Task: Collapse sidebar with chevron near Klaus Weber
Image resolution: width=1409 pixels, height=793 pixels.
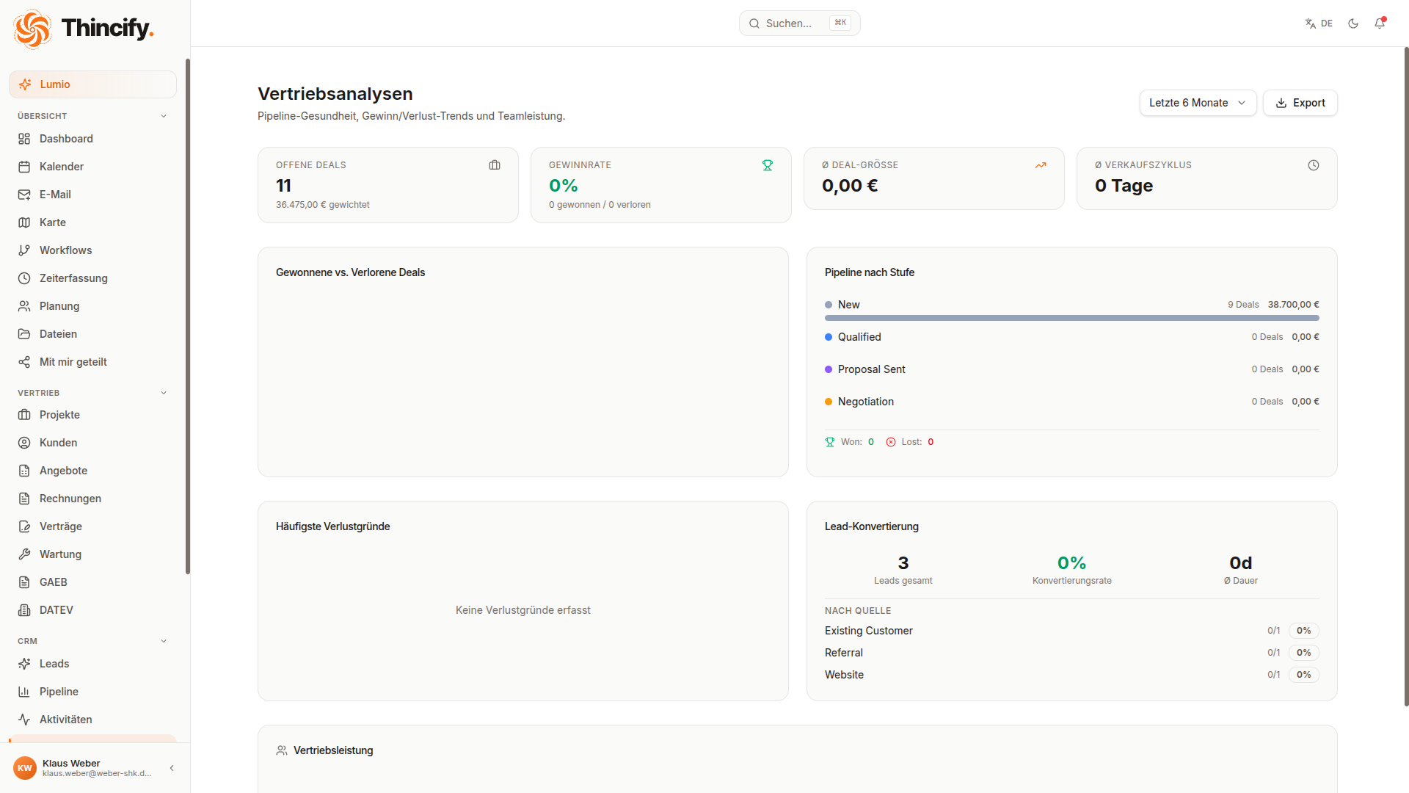Action: point(172,768)
